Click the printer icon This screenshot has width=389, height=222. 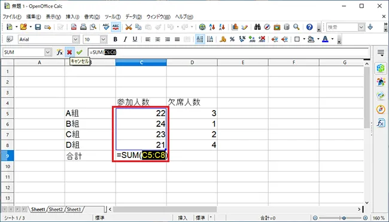coord(83,27)
